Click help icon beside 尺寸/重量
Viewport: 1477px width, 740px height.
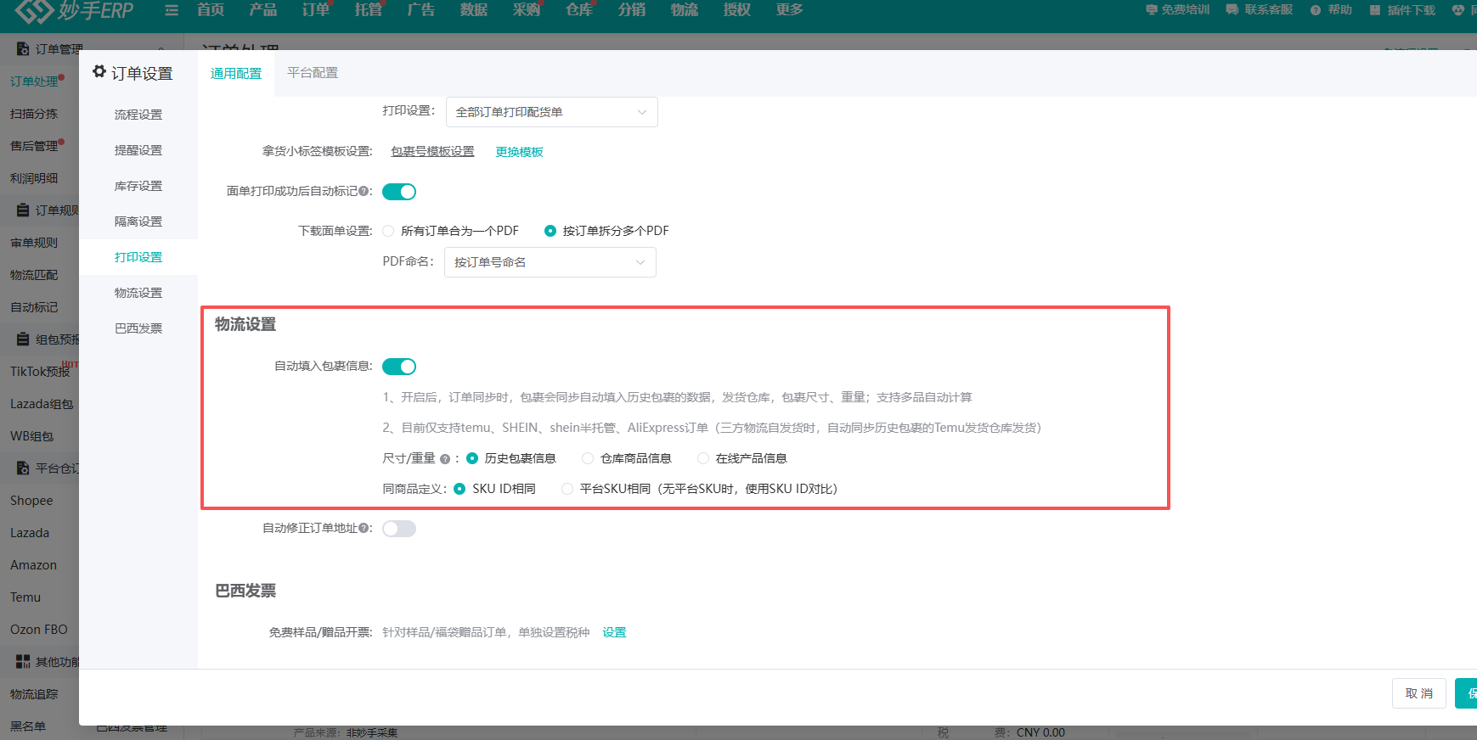point(445,459)
